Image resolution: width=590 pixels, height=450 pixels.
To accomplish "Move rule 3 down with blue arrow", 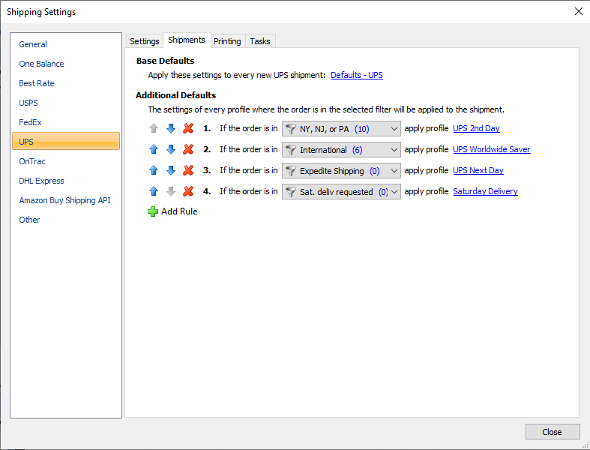I will point(171,170).
